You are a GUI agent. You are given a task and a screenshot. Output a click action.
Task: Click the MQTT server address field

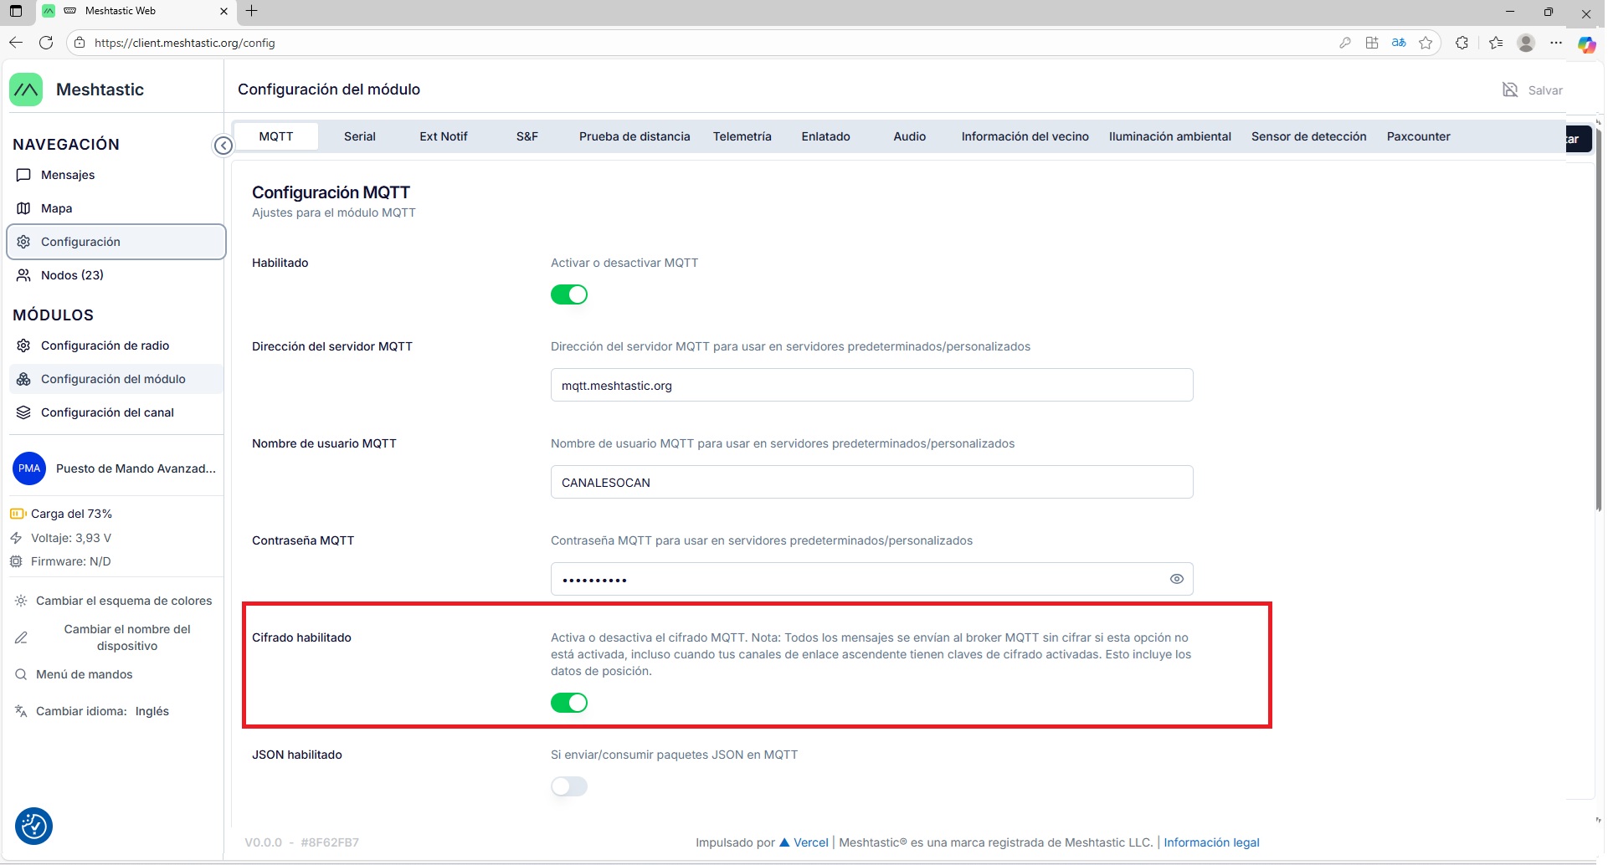[x=871, y=386]
